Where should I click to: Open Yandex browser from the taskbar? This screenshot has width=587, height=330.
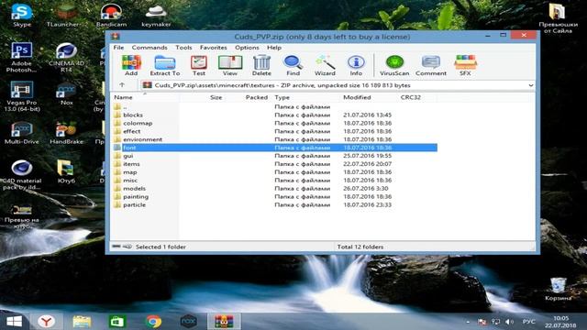[x=47, y=322]
